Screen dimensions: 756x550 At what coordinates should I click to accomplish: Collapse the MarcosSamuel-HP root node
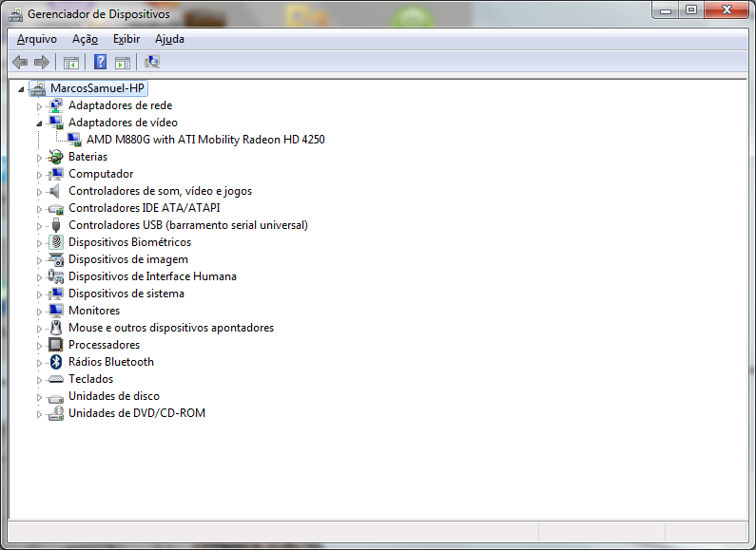pos(21,89)
